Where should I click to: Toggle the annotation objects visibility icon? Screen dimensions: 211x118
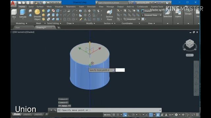[x=158, y=115]
